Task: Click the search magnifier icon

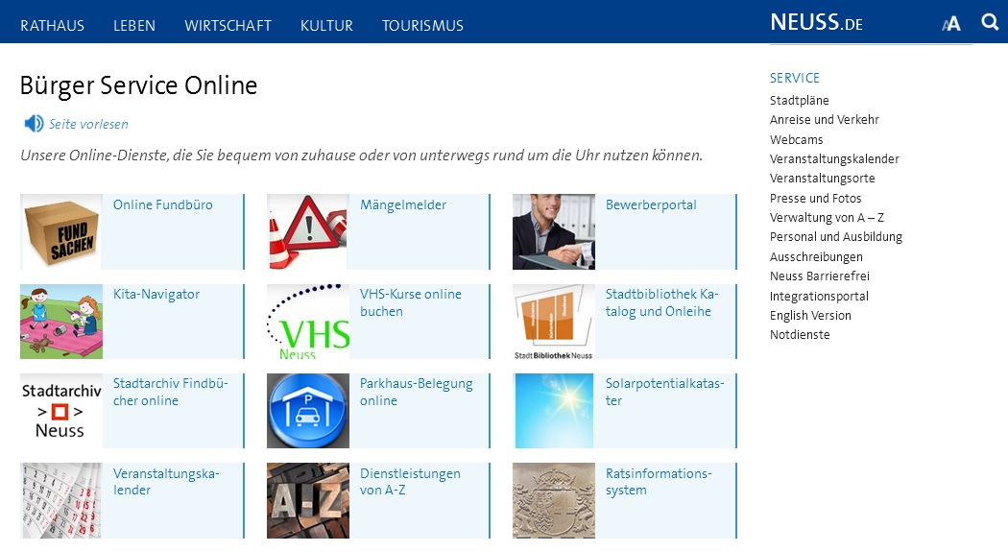Action: (990, 22)
